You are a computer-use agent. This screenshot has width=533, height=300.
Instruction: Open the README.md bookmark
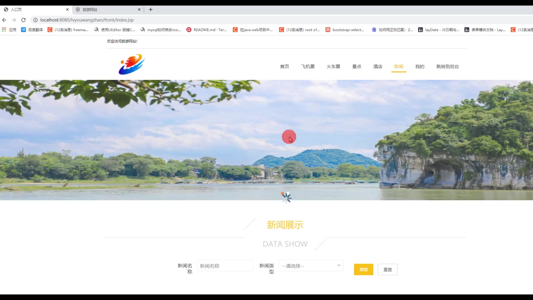coord(207,30)
